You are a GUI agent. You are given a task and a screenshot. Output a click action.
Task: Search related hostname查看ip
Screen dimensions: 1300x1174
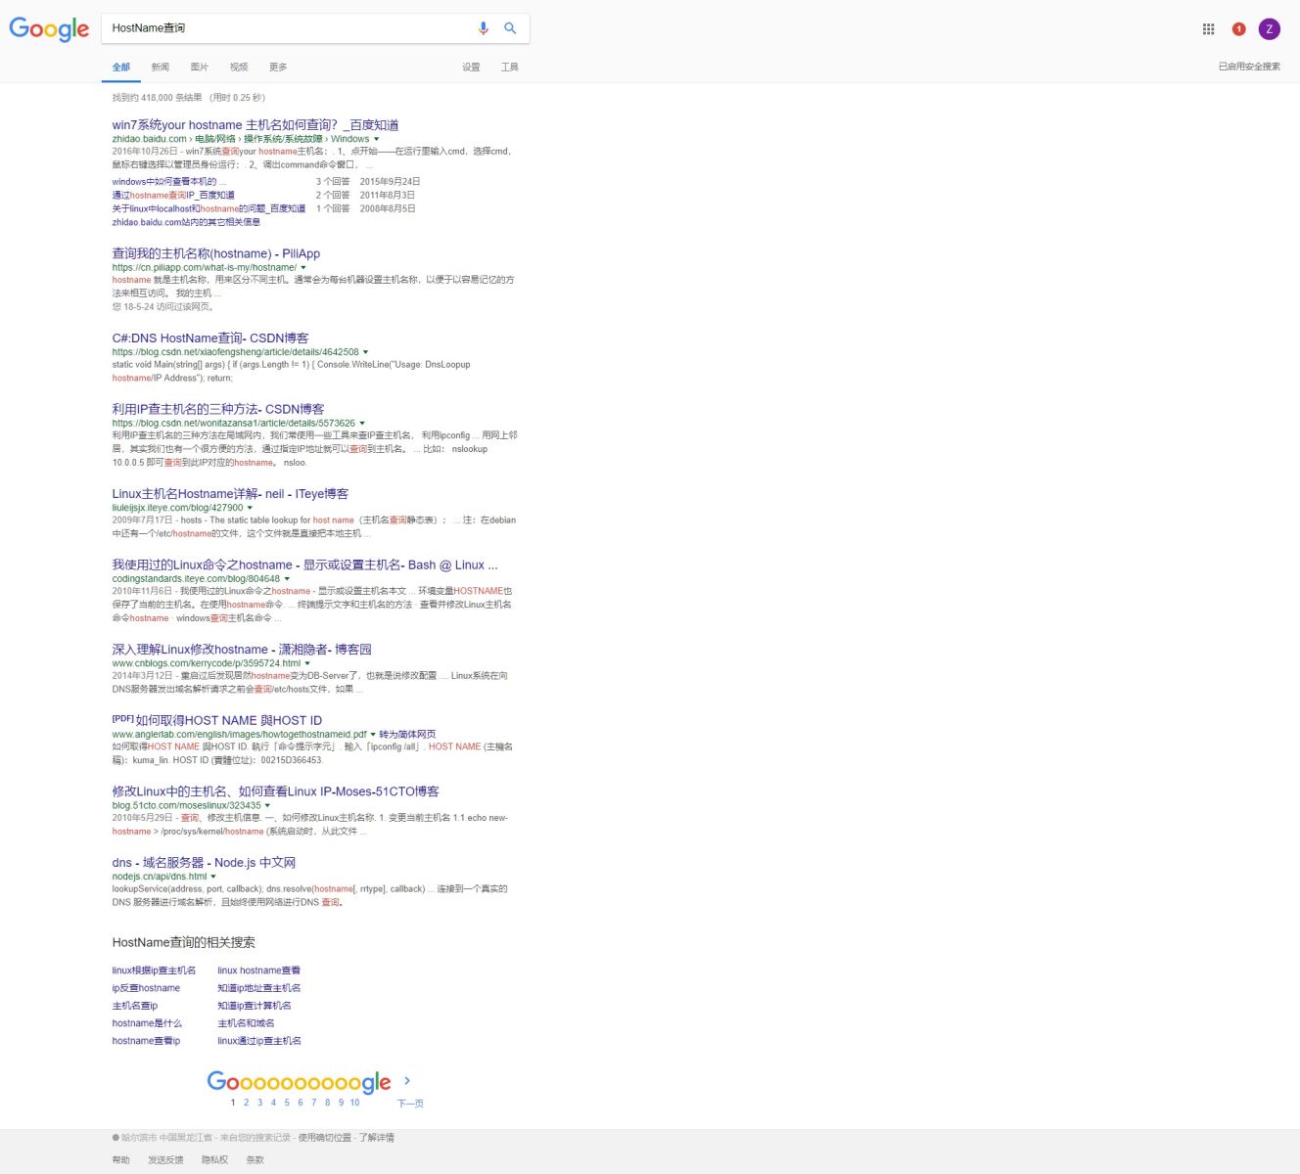[x=146, y=1041]
